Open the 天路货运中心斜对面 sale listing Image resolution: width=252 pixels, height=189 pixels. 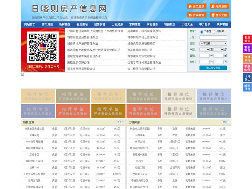[34, 174]
